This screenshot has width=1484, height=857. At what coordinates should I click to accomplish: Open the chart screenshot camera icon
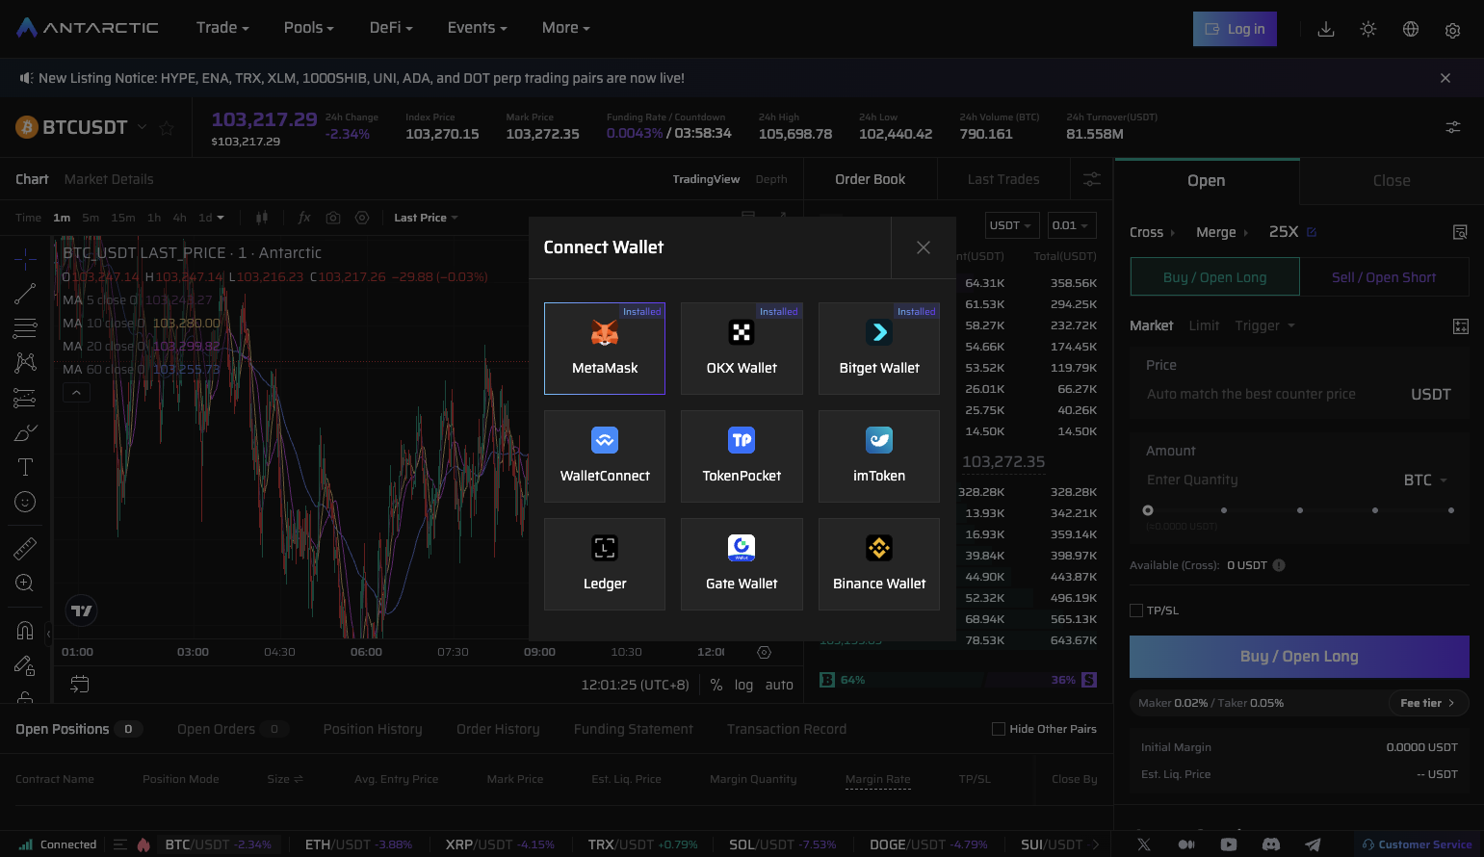pyautogui.click(x=333, y=218)
